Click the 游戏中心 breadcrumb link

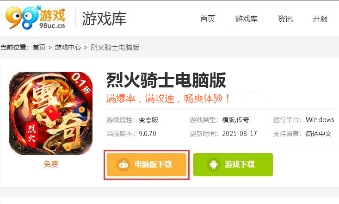point(68,47)
